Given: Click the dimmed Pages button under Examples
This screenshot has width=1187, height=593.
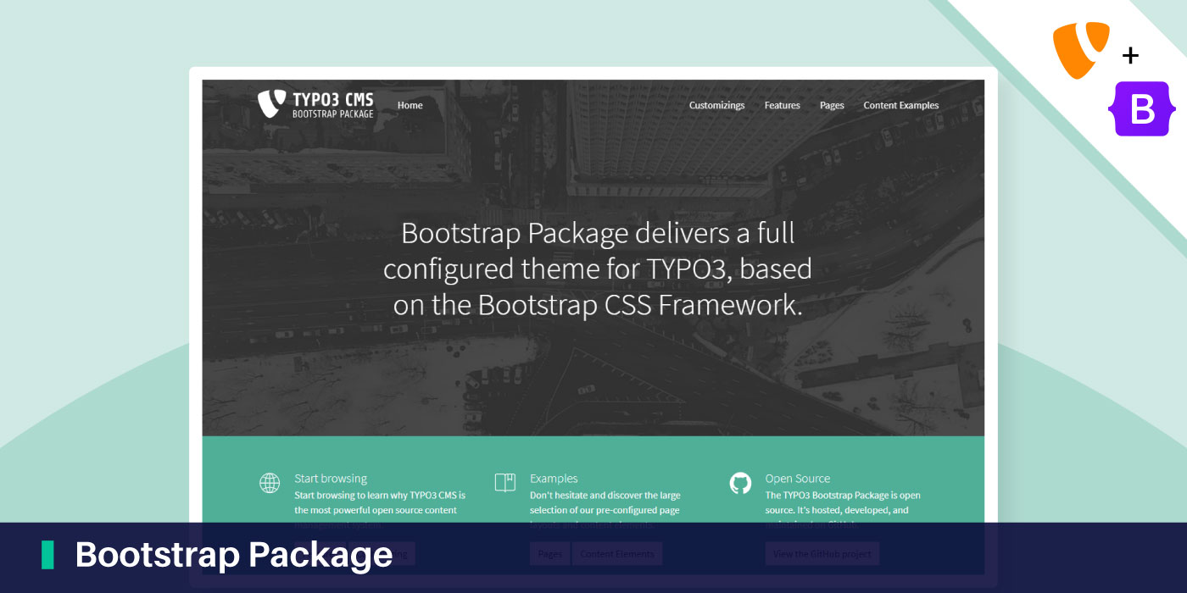Looking at the screenshot, I should pyautogui.click(x=550, y=554).
